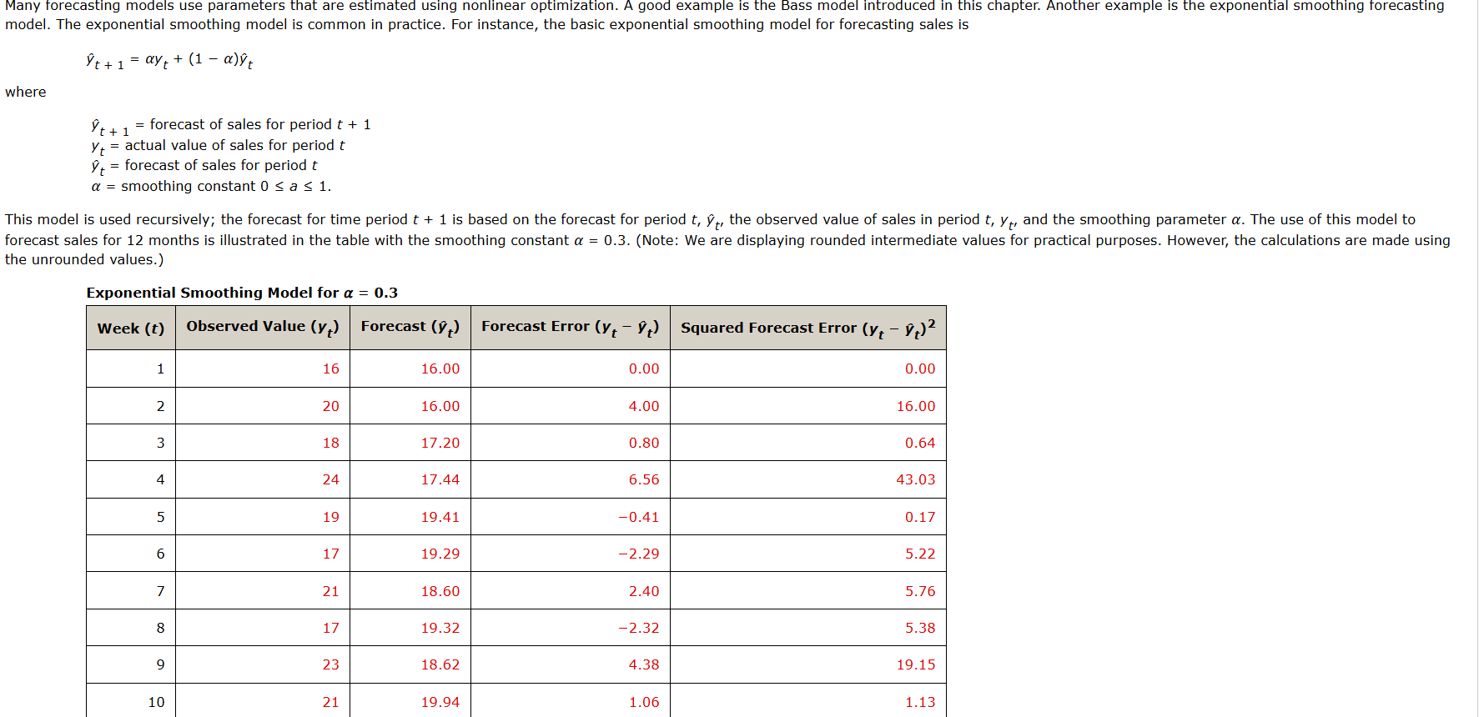The image size is (1479, 717).
Task: Click forecast error −2.29 in week 6
Action: (639, 554)
